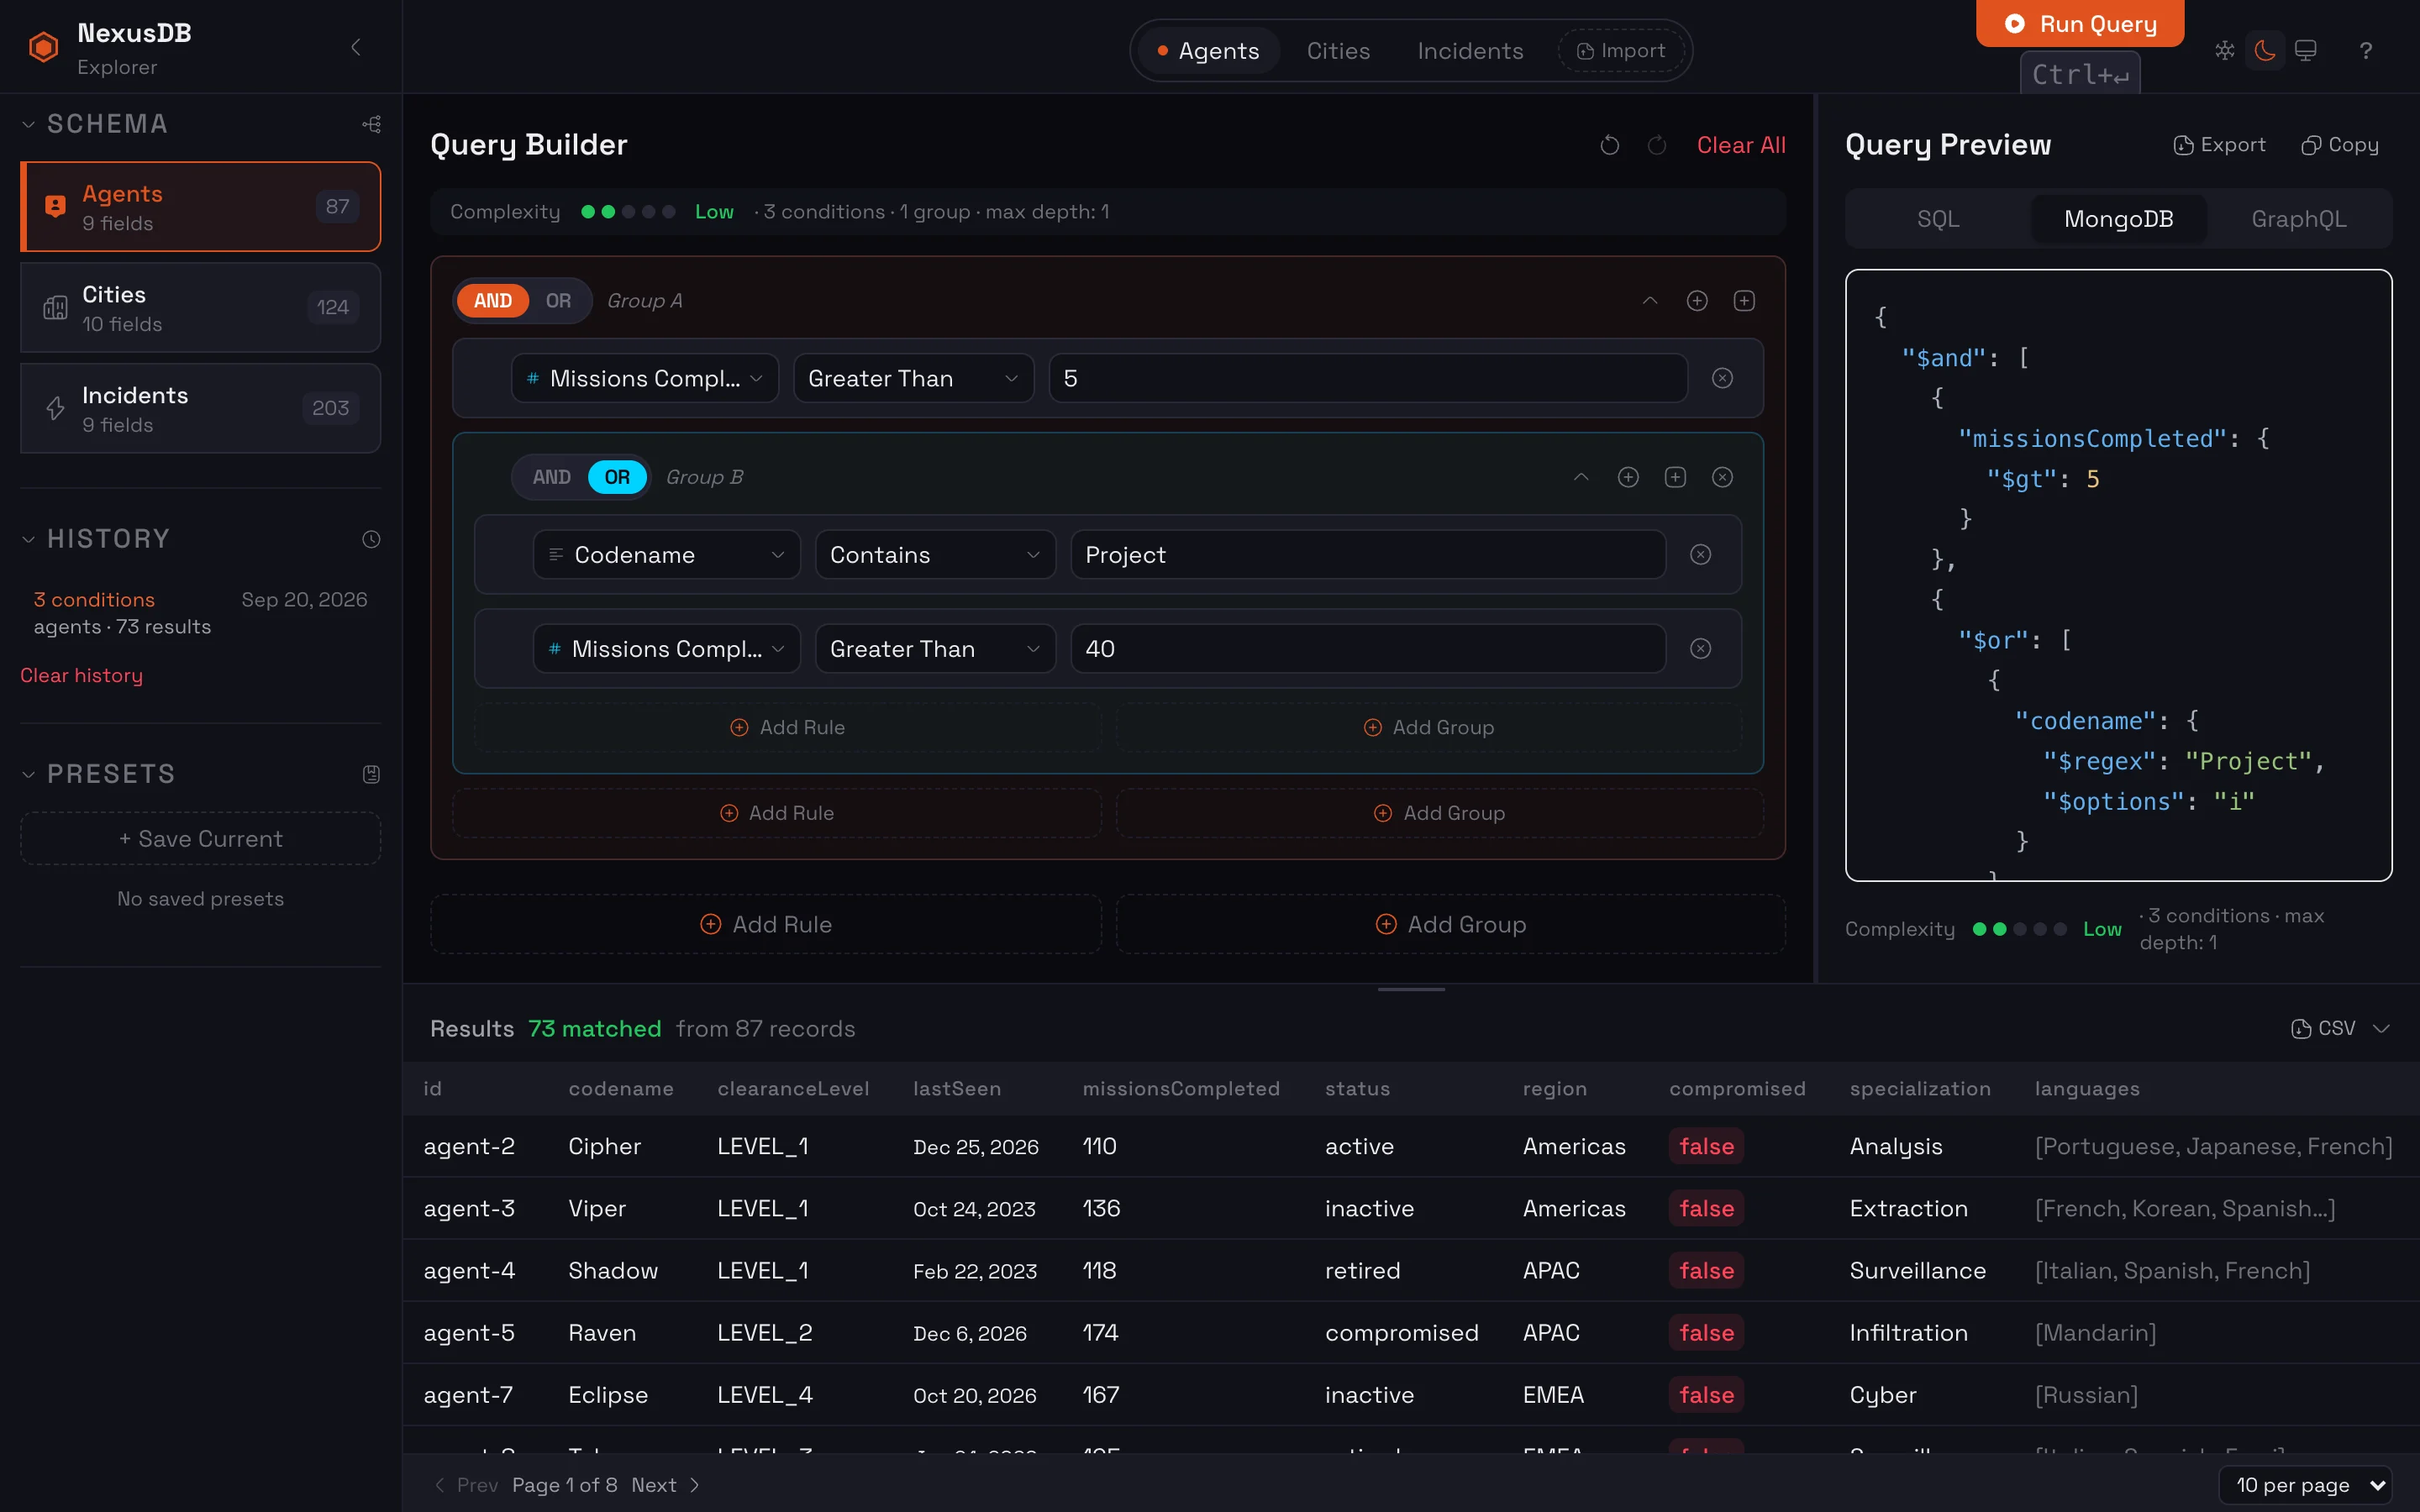Viewport: 2420px width, 1512px height.
Task: Remove the Missions Completed greater than 5 rule
Action: coord(1722,378)
